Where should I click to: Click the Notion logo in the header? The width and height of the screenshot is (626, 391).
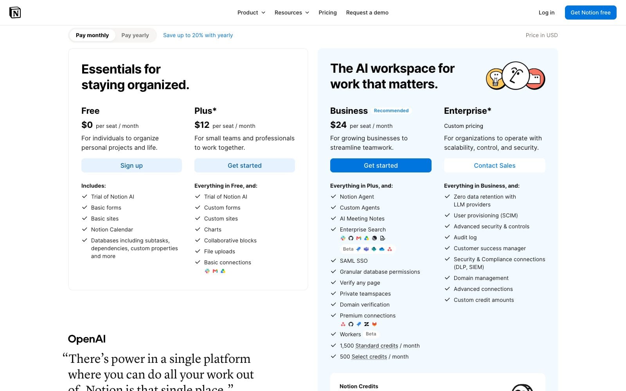pos(15,13)
